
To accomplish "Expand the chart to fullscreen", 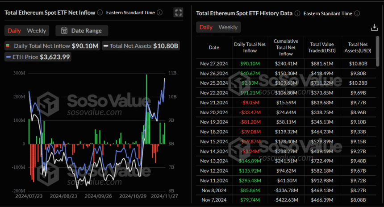I will [x=178, y=12].
